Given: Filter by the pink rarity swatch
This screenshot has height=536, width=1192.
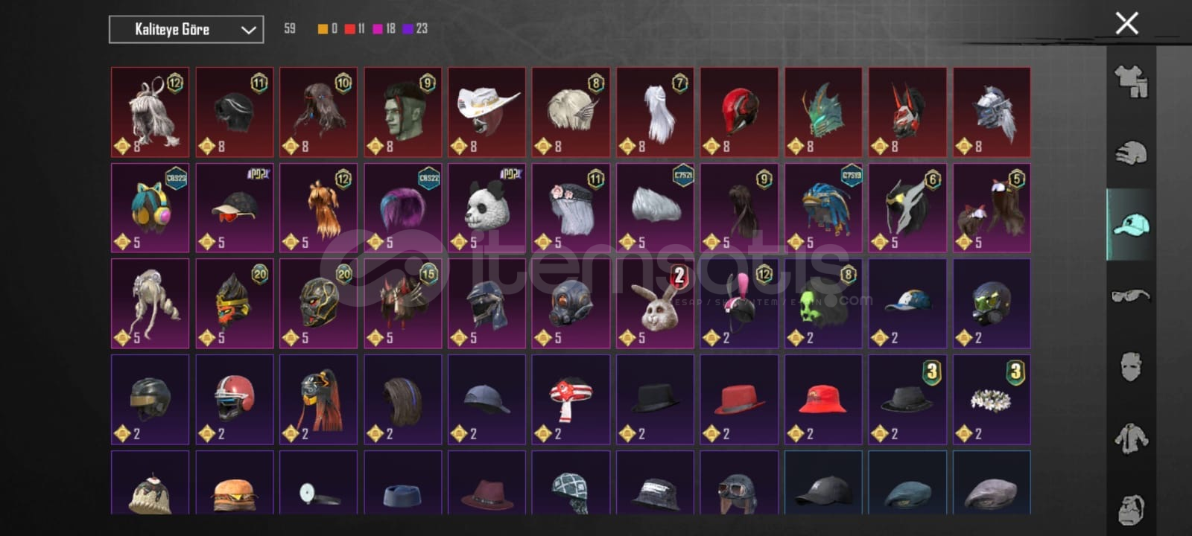Looking at the screenshot, I should (378, 29).
